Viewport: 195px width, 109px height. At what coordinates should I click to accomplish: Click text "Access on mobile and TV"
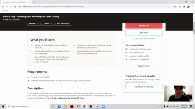tap(139, 56)
